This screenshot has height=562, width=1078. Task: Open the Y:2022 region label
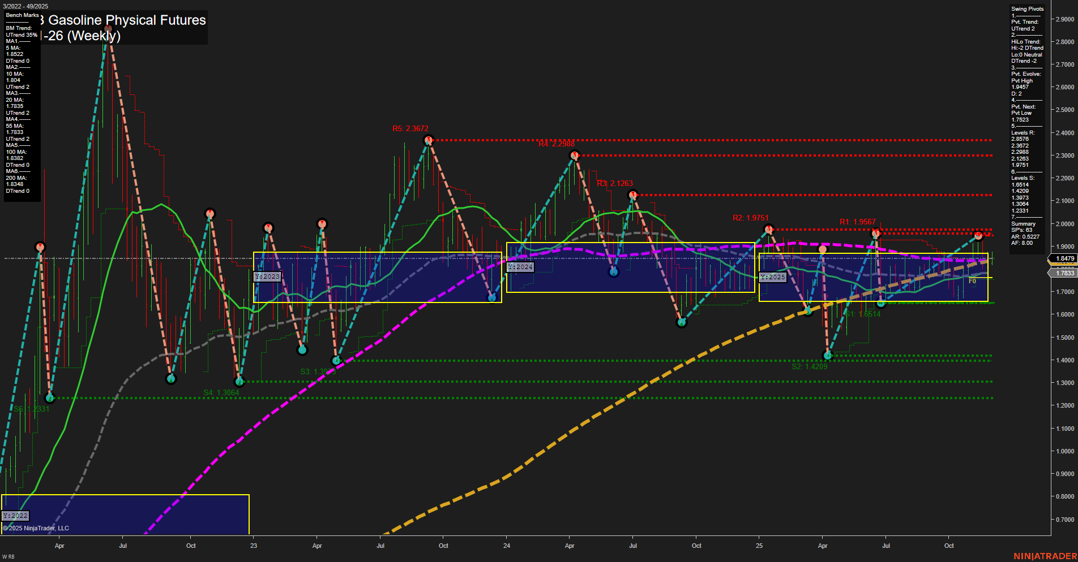tap(15, 515)
